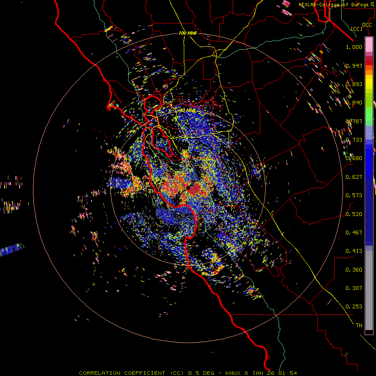The height and width of the screenshot is (376, 376).
Task: Select the 0.947 scale value
Action: tap(354, 66)
